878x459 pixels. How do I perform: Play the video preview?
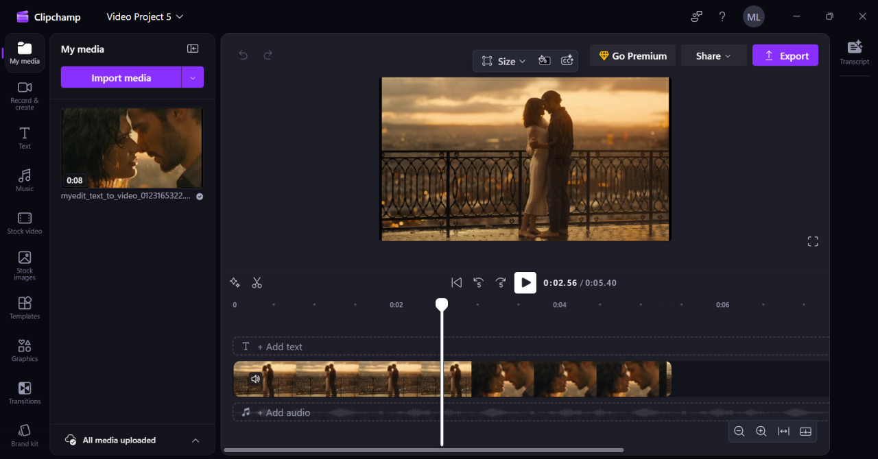[x=525, y=282]
